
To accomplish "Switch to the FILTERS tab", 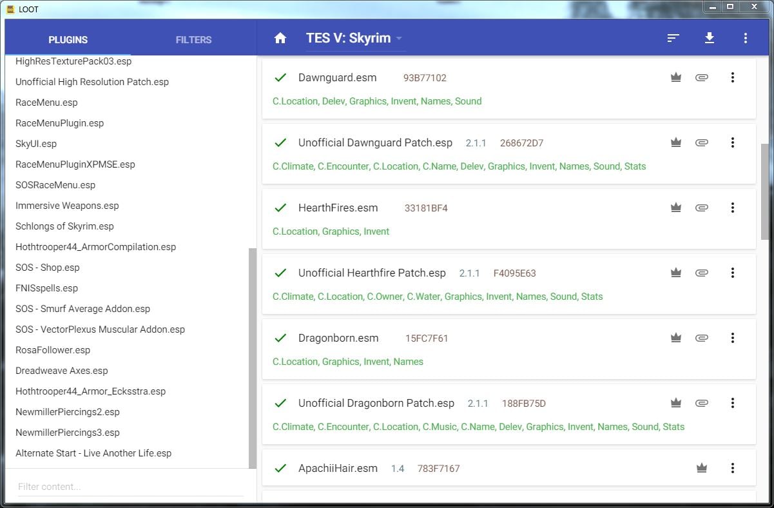I will point(193,39).
